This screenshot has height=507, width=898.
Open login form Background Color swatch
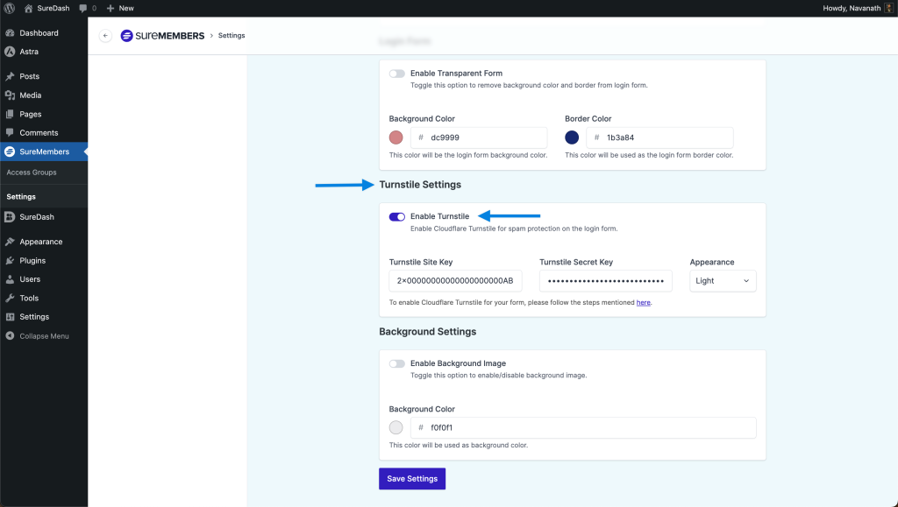[x=396, y=137]
